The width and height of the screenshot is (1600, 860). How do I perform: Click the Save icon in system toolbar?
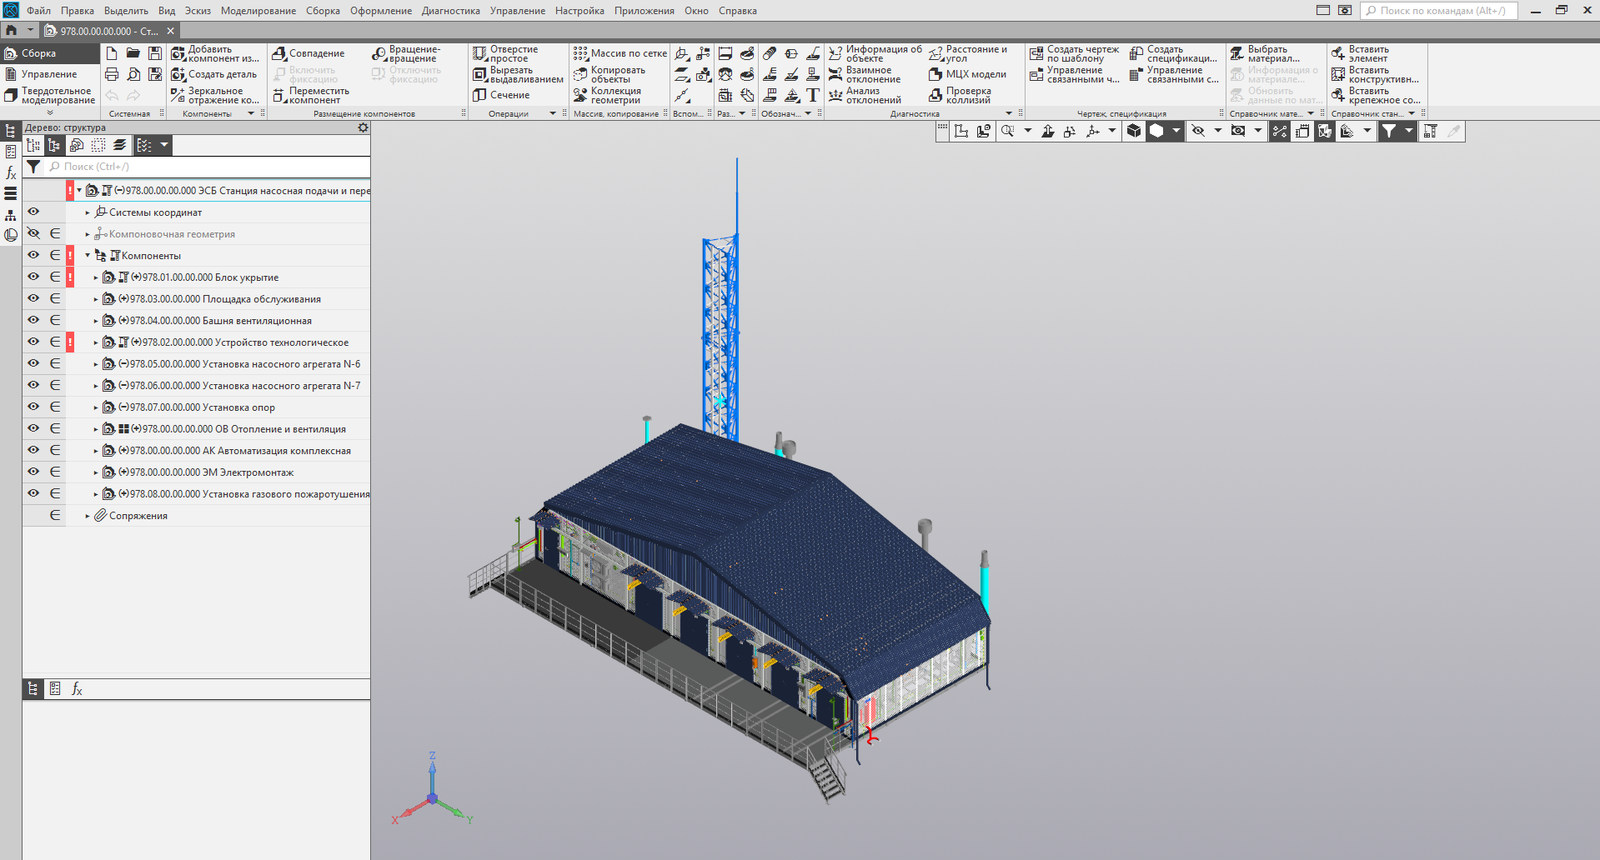point(155,53)
